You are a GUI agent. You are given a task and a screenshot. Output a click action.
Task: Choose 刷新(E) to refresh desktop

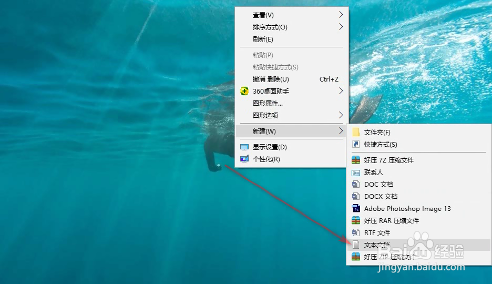point(292,39)
